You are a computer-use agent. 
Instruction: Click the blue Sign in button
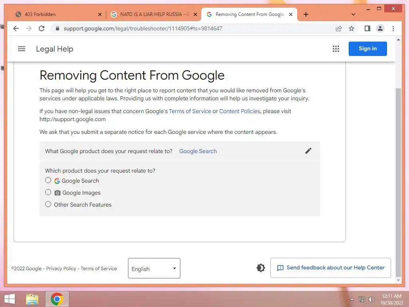367,48
